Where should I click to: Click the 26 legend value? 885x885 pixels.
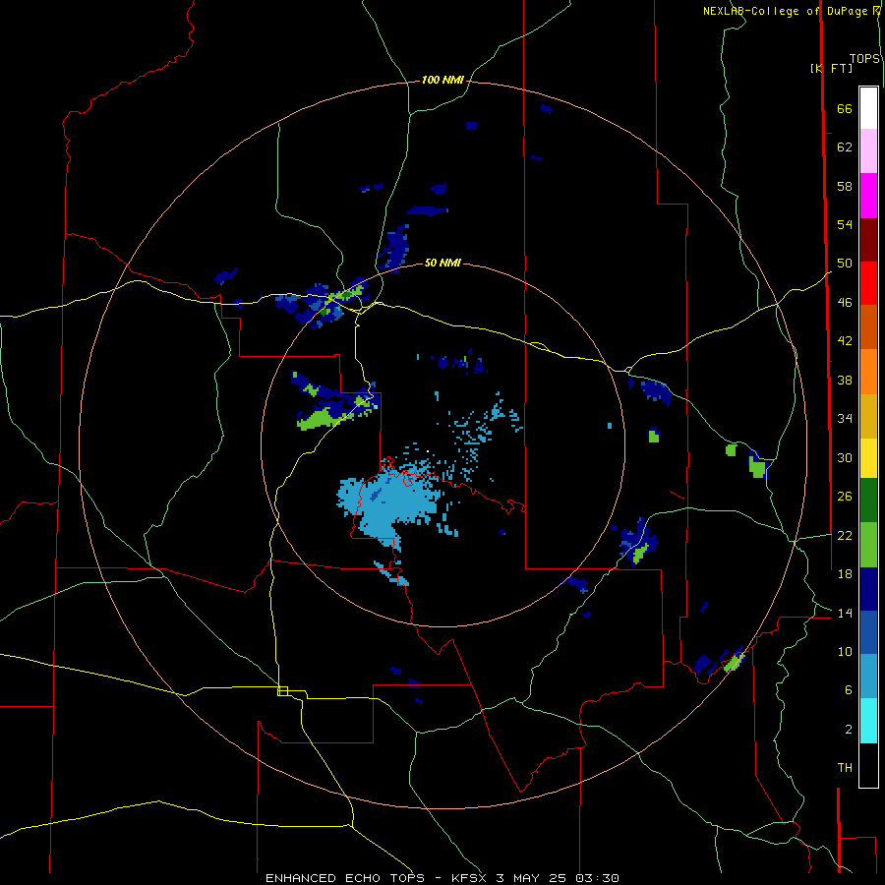tap(845, 497)
